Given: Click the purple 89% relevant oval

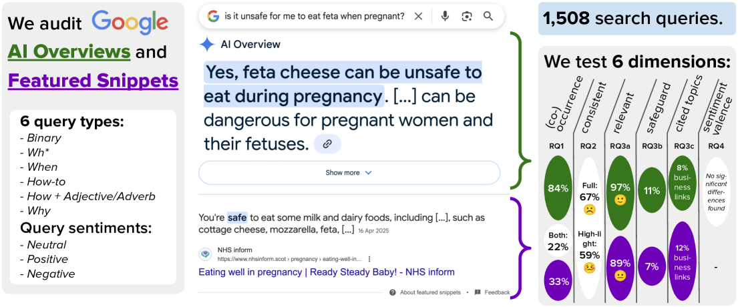Looking at the screenshot, I should [621, 263].
